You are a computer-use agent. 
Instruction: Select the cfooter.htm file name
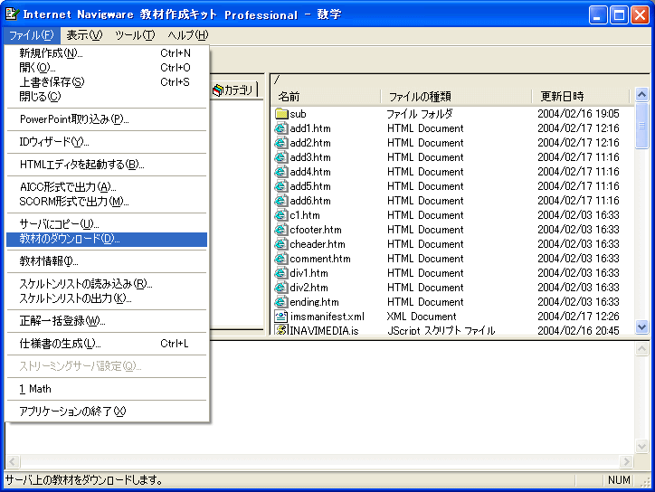316,230
